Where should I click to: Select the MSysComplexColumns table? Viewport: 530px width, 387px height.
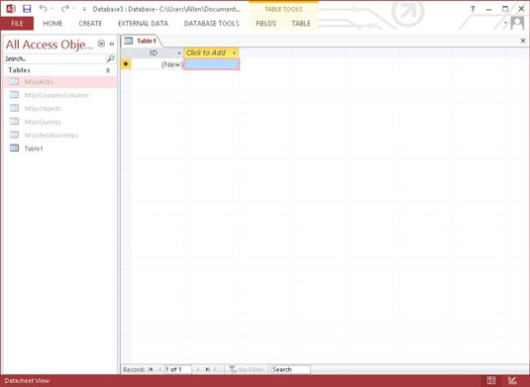click(60, 95)
